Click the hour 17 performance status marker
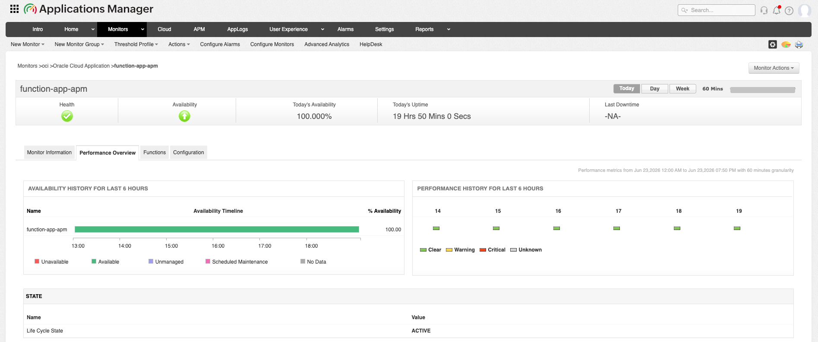818x342 pixels. pyautogui.click(x=617, y=228)
